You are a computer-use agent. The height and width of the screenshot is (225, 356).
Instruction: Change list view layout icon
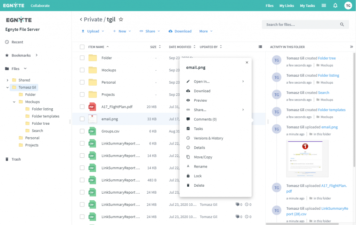click(x=260, y=47)
